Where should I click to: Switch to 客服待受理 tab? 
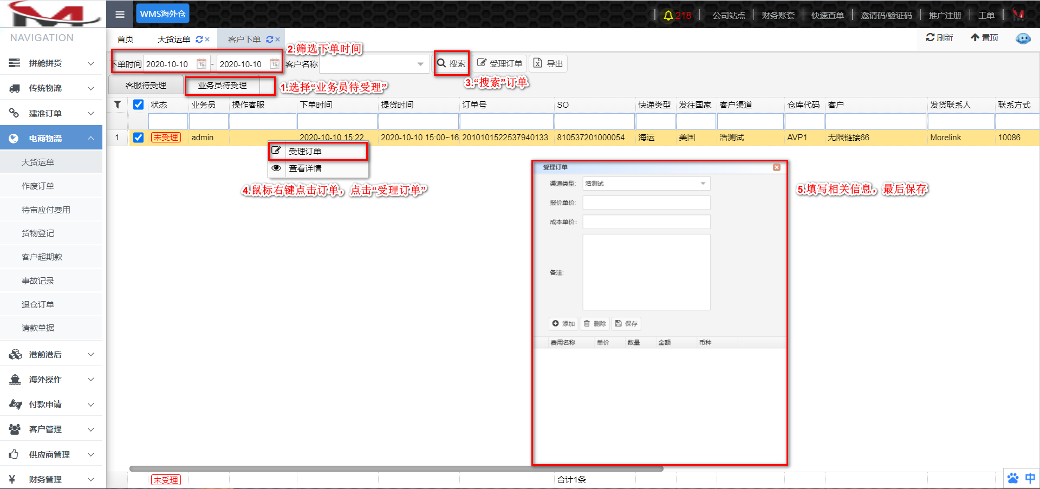click(x=146, y=86)
